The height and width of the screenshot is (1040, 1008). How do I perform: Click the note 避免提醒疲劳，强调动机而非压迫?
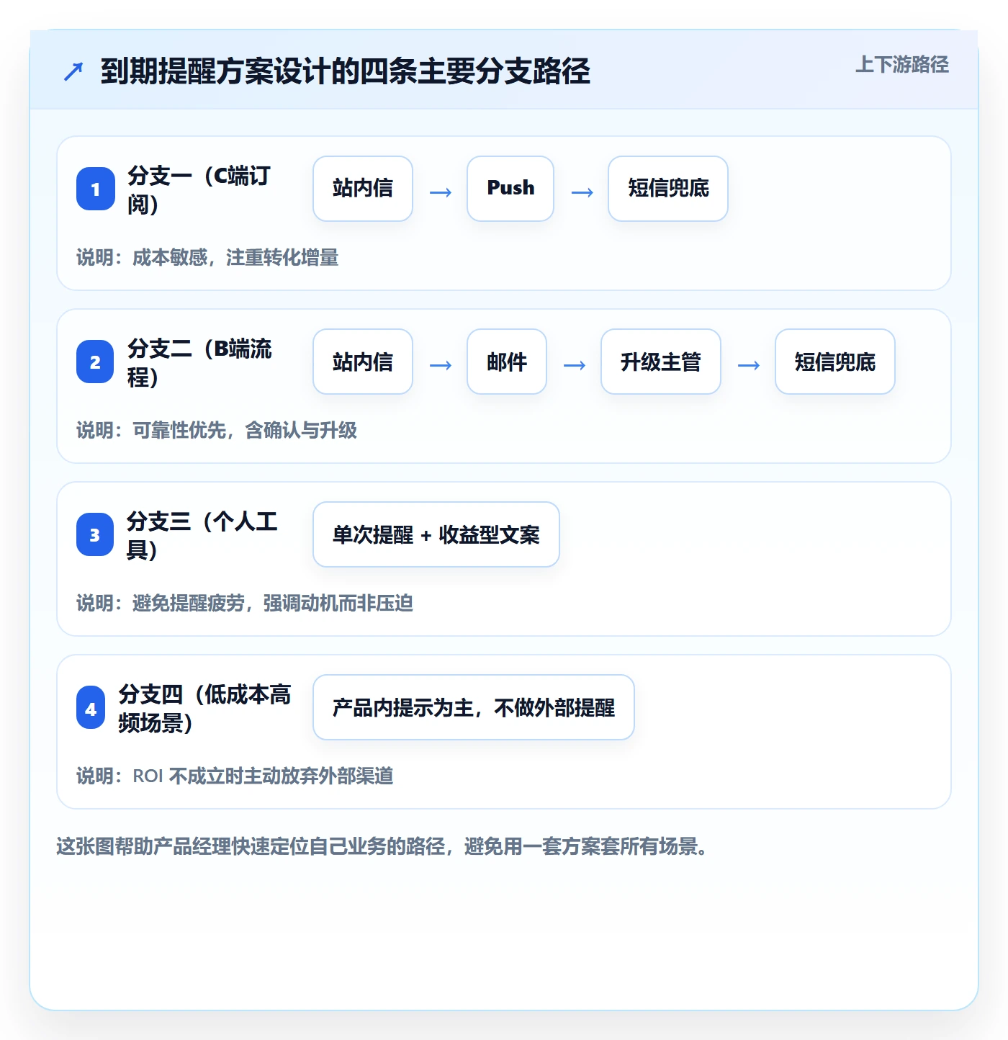tap(273, 603)
